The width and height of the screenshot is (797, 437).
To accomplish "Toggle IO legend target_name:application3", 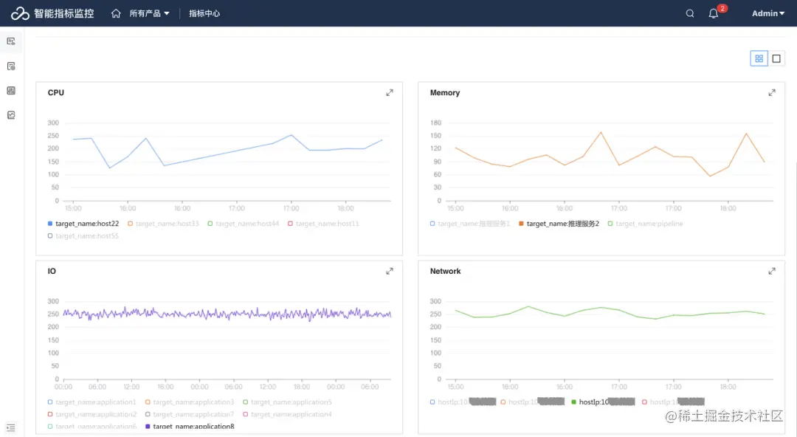I will (x=190, y=402).
